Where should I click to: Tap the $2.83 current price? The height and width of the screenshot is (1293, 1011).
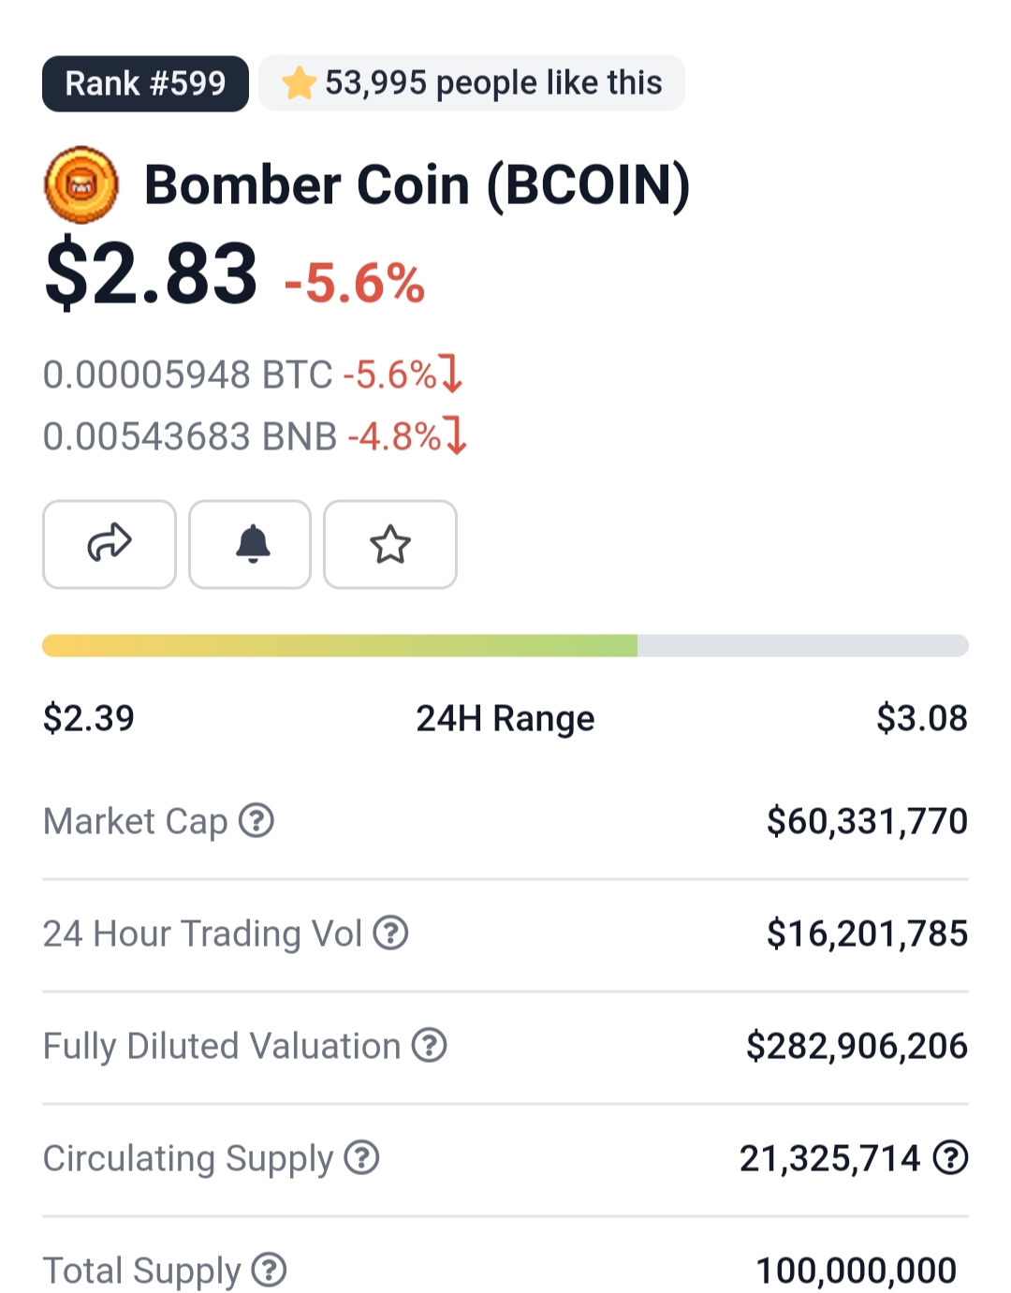coord(151,274)
